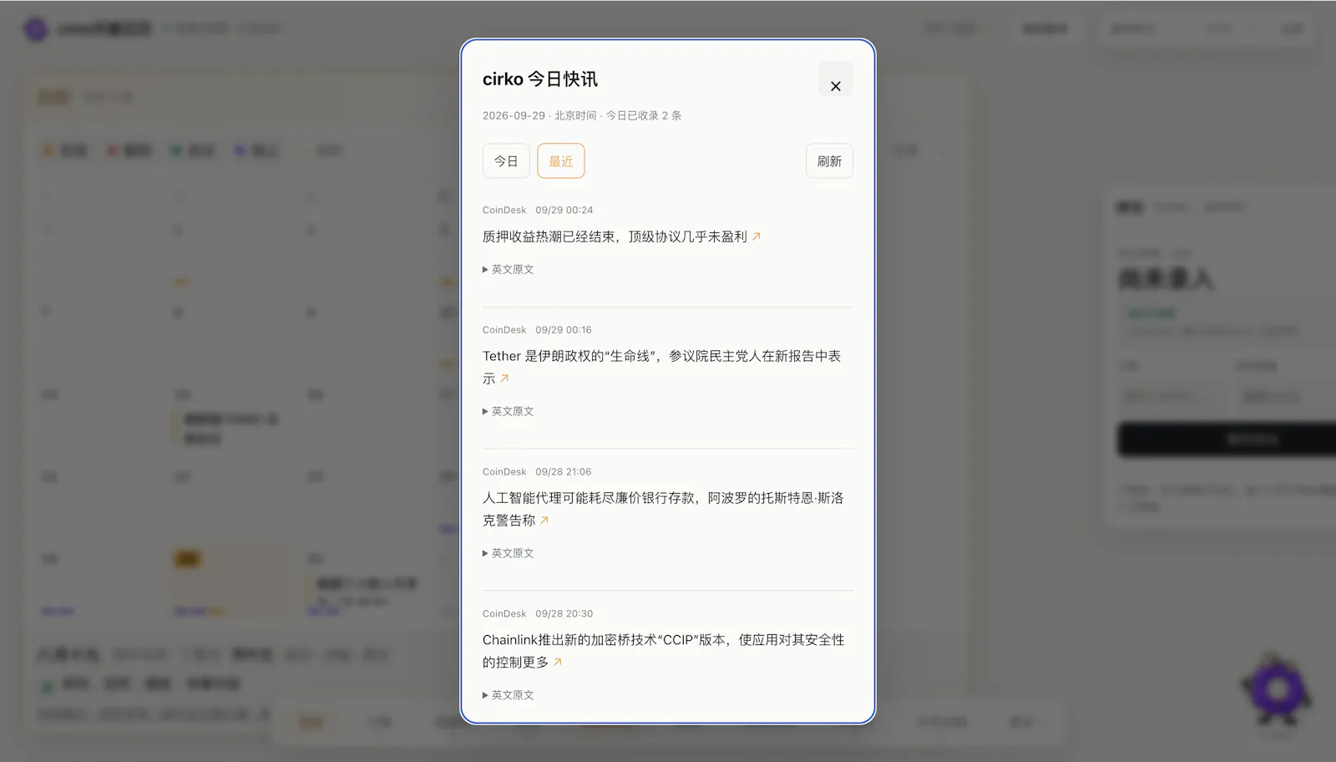This screenshot has height=762, width=1336.
Task: Close the cirko 今日快讯 dialog
Action: (x=835, y=79)
